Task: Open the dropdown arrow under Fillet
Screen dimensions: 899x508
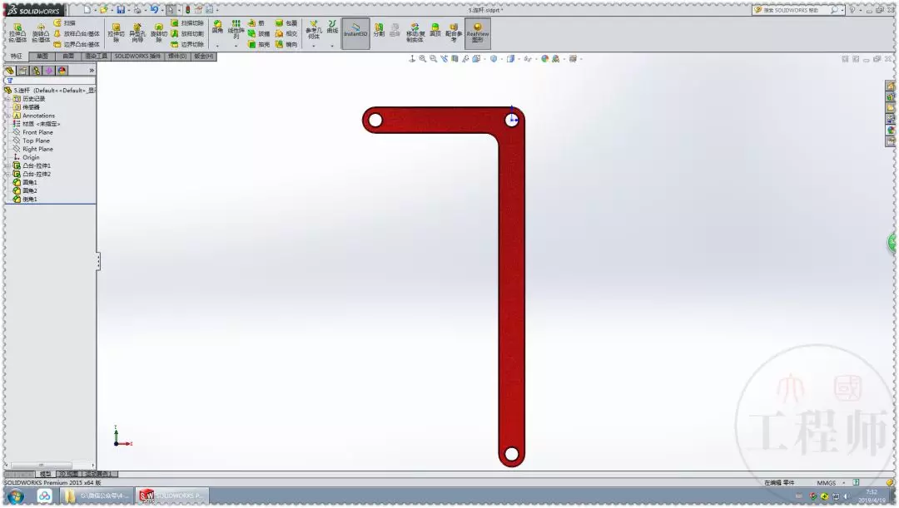Action: 217,46
